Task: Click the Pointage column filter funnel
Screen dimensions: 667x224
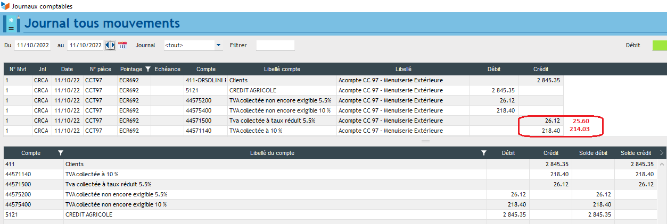Action: (x=147, y=69)
